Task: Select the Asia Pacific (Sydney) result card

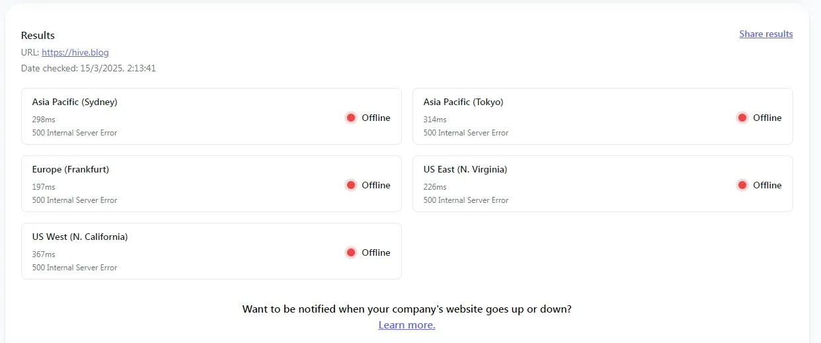Action: point(212,116)
